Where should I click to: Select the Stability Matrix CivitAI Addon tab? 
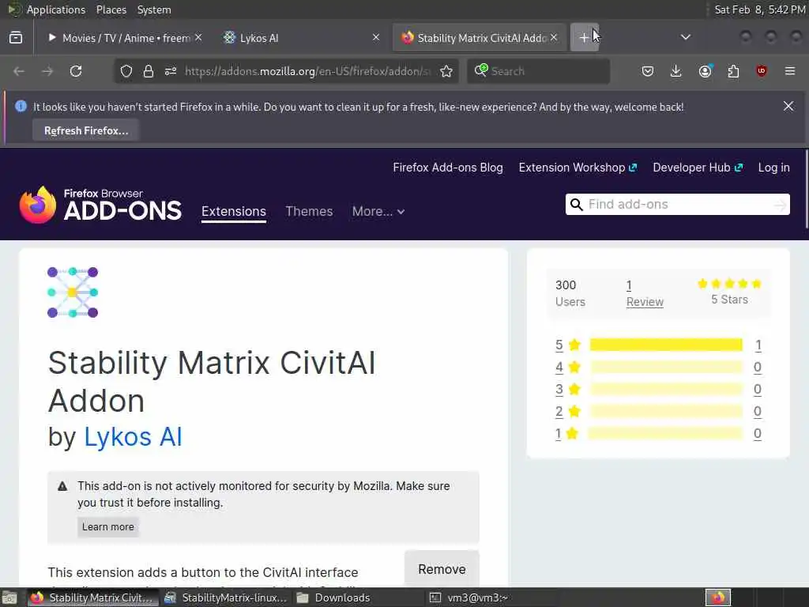(x=480, y=38)
